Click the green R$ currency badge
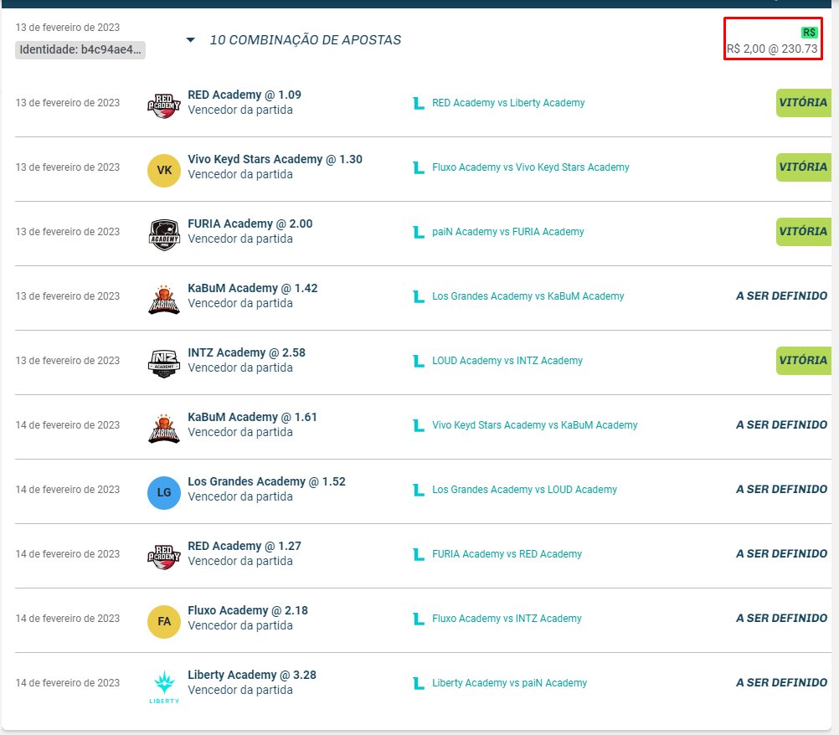Image resolution: width=839 pixels, height=735 pixels. (x=809, y=33)
